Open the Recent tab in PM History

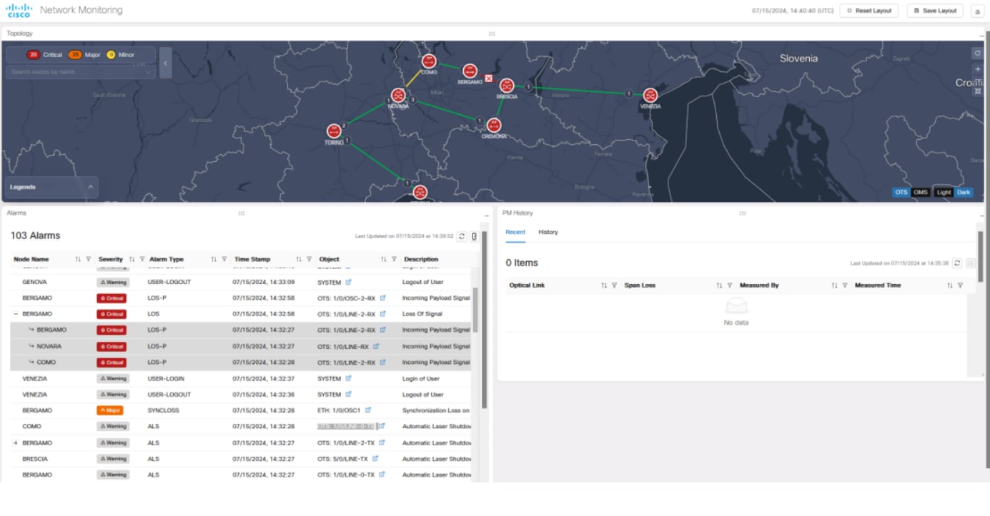[x=515, y=233]
